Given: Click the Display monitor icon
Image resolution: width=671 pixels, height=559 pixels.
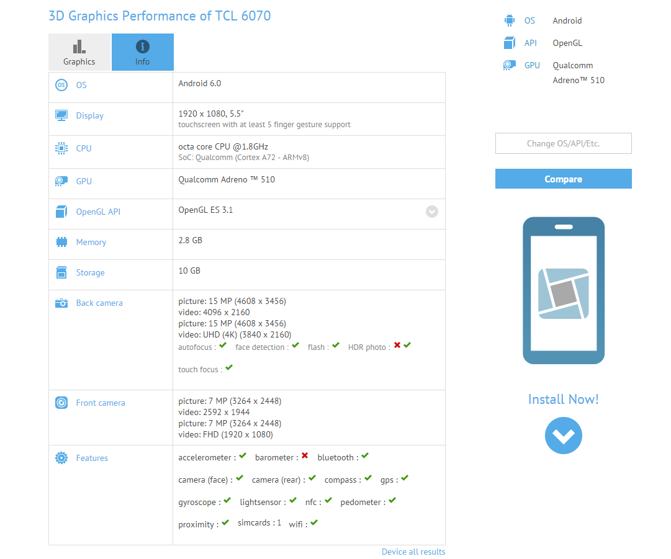Looking at the screenshot, I should coord(61,115).
